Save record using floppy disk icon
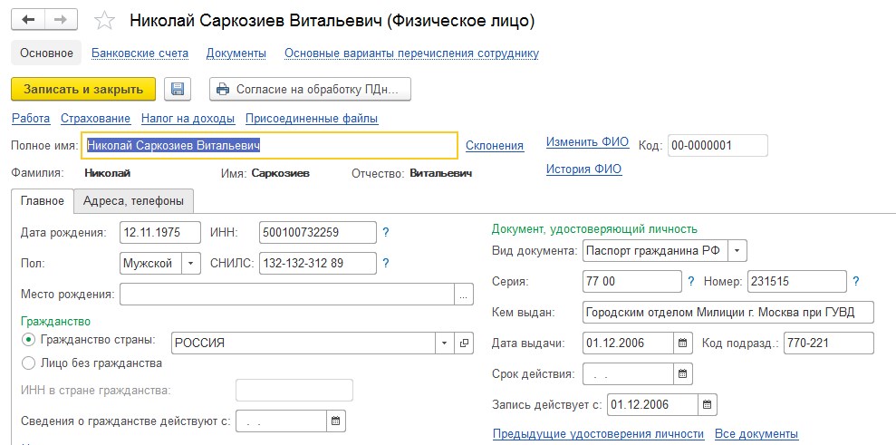The image size is (896, 445). click(x=178, y=89)
